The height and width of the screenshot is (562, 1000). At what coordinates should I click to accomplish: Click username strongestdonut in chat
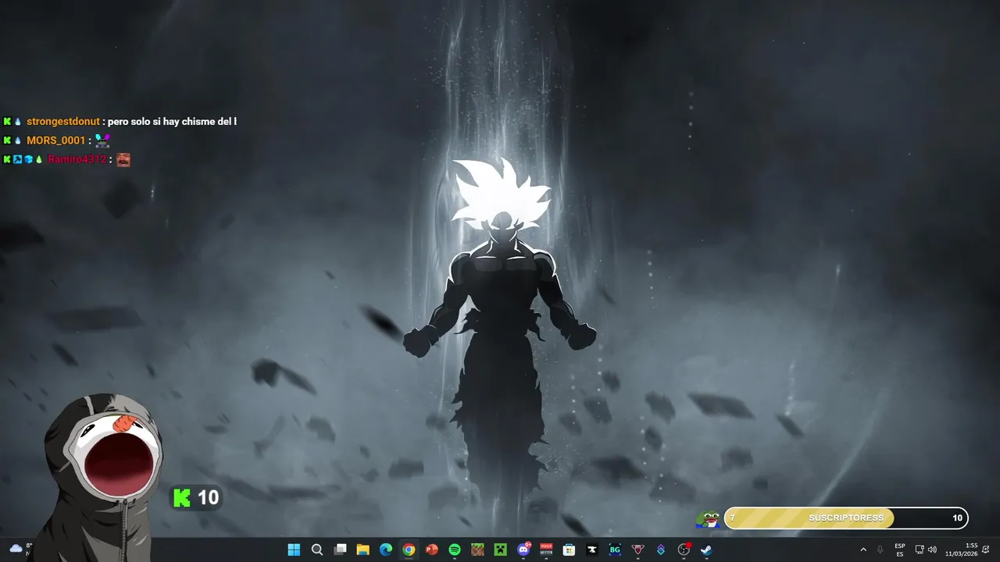(63, 122)
